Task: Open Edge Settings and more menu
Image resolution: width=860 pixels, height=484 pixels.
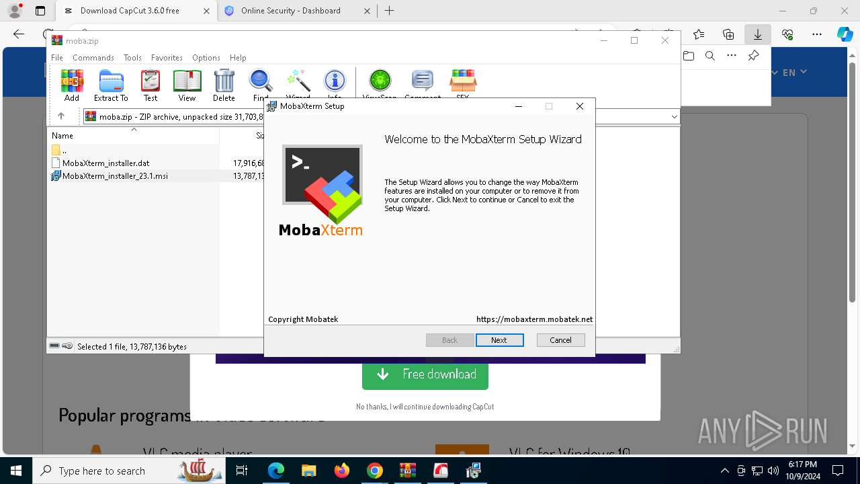Action: [817, 34]
